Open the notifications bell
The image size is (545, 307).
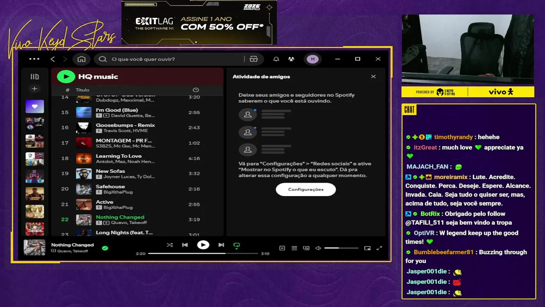click(x=276, y=59)
